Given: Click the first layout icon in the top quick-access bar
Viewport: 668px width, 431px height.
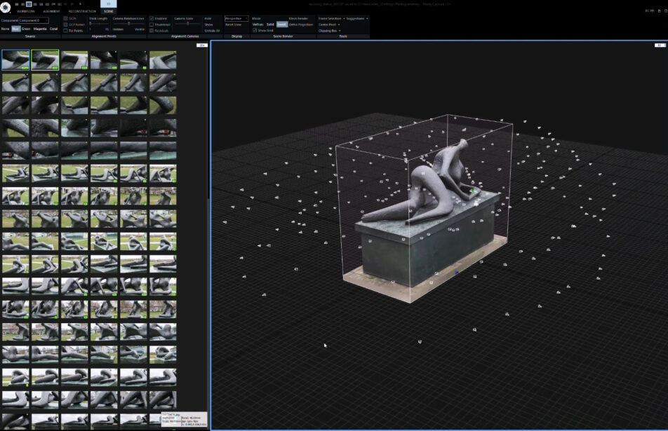Looking at the screenshot, I should pos(16,4).
